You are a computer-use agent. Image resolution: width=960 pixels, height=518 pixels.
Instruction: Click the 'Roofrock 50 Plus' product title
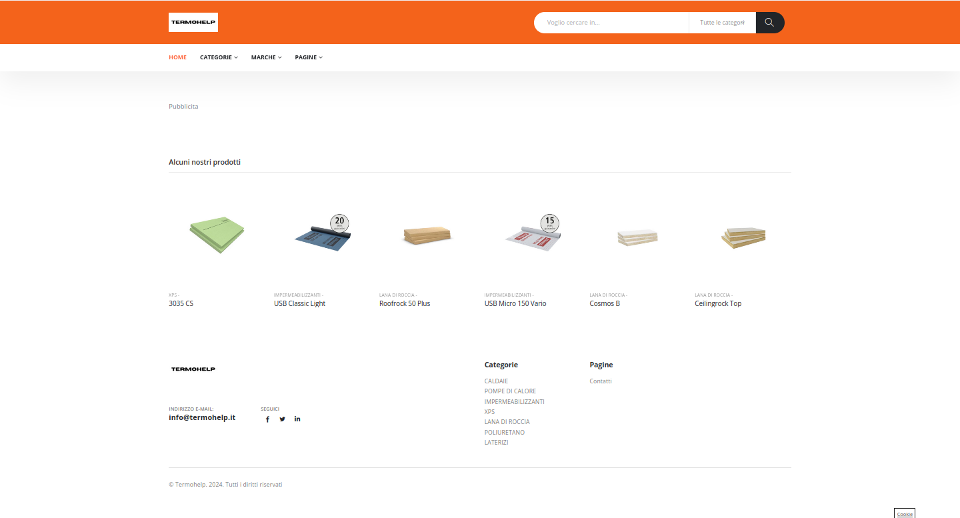click(405, 303)
